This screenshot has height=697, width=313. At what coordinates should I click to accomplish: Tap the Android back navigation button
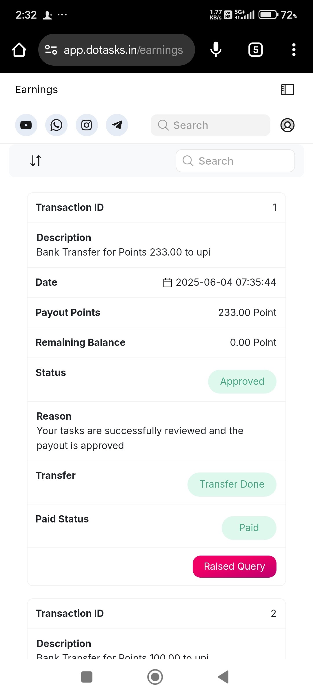click(x=223, y=677)
